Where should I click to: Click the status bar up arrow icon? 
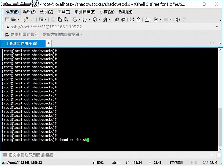click(191, 163)
